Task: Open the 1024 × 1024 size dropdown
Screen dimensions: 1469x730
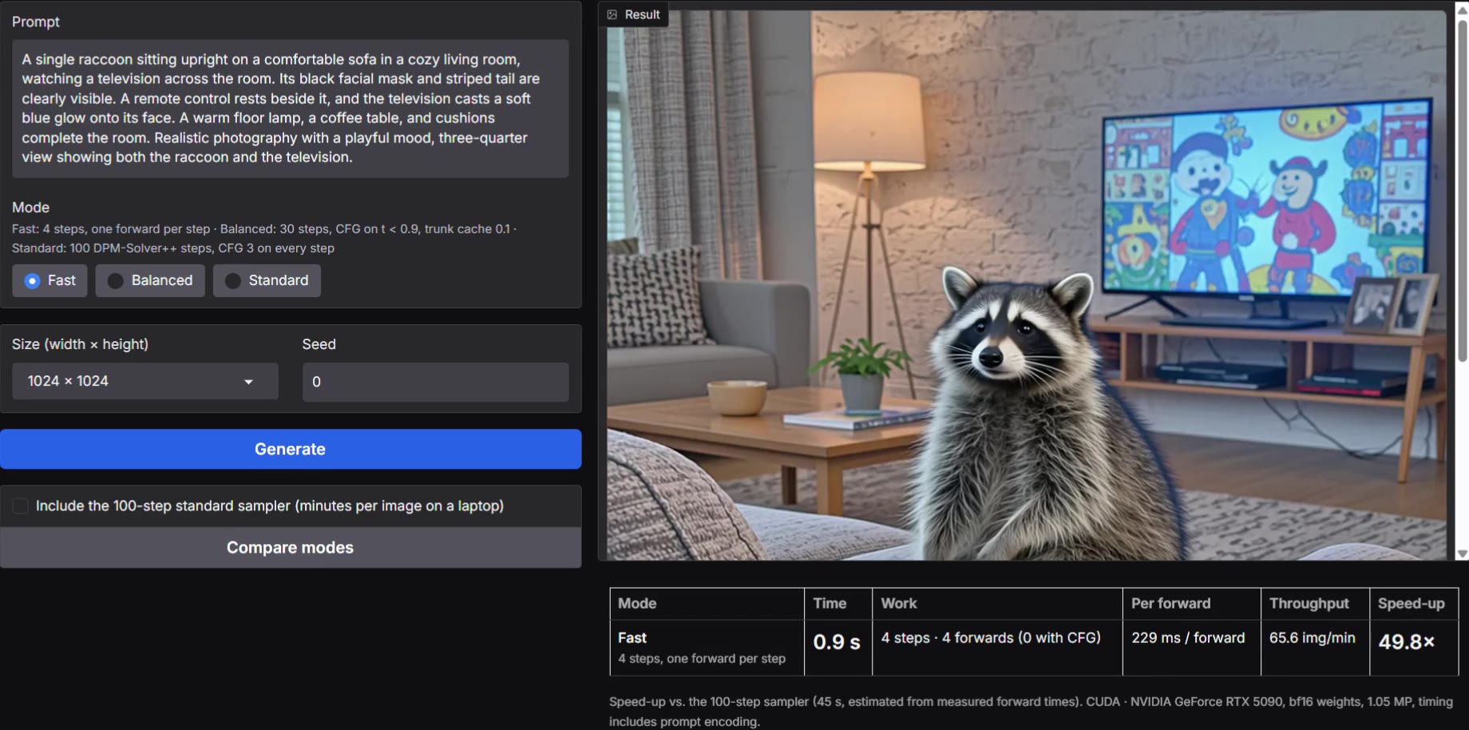Action: 145,382
